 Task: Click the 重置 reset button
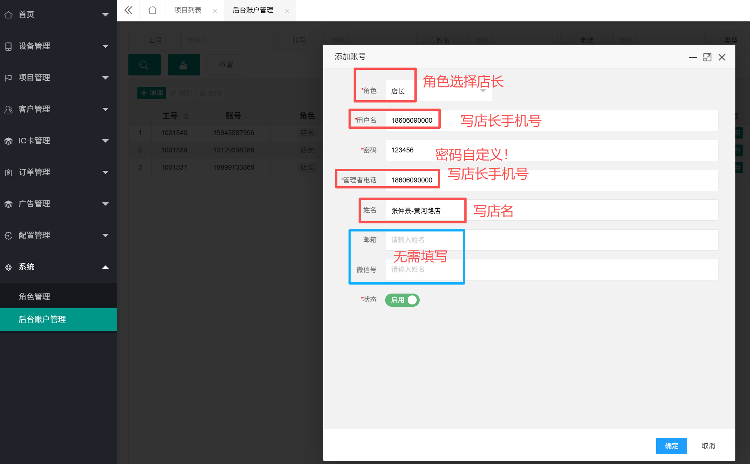226,65
